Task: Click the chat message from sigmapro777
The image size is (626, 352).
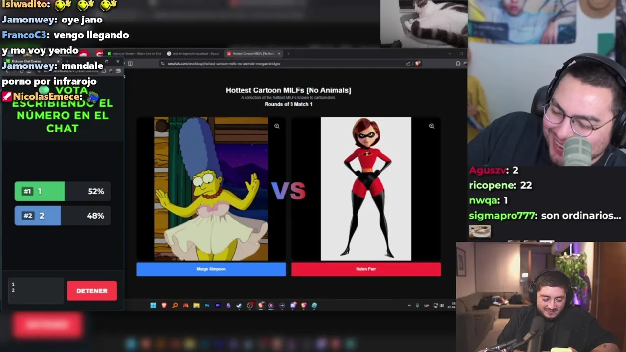Action: click(545, 216)
